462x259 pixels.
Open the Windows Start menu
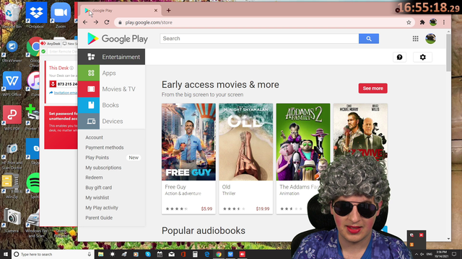point(6,254)
